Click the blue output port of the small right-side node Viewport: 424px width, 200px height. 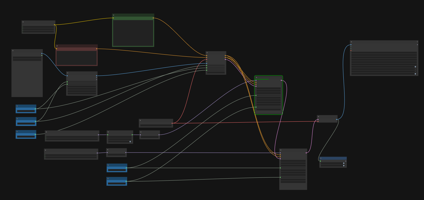(336, 119)
